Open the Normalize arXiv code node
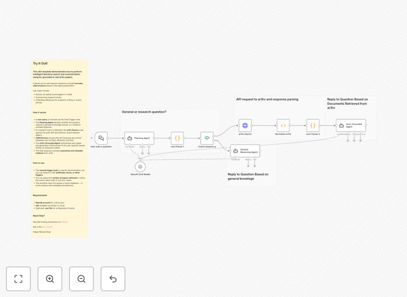 [x=283, y=125]
